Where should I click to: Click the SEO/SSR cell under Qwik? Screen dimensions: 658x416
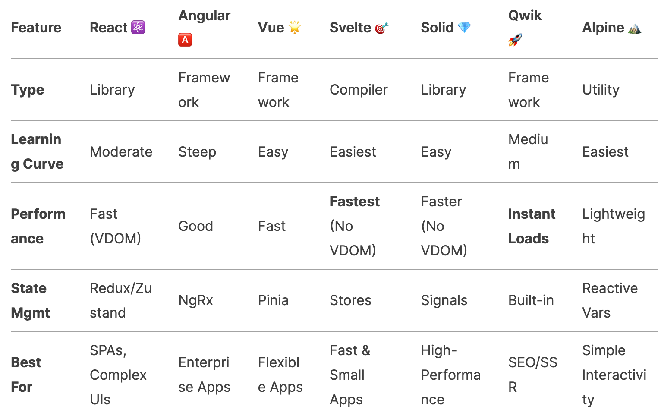coord(533,375)
